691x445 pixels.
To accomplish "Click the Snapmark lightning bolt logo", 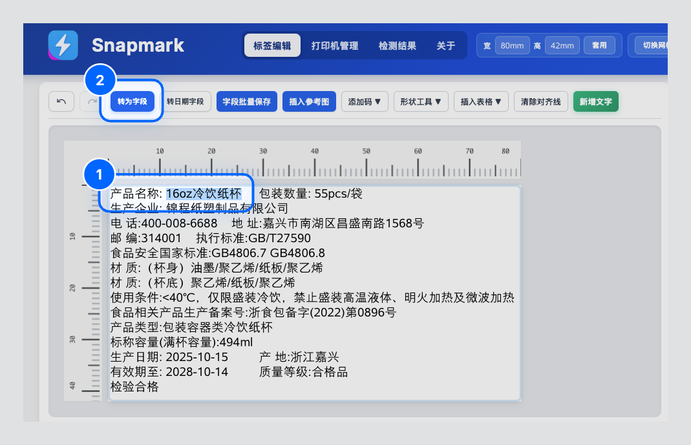I will pos(63,45).
